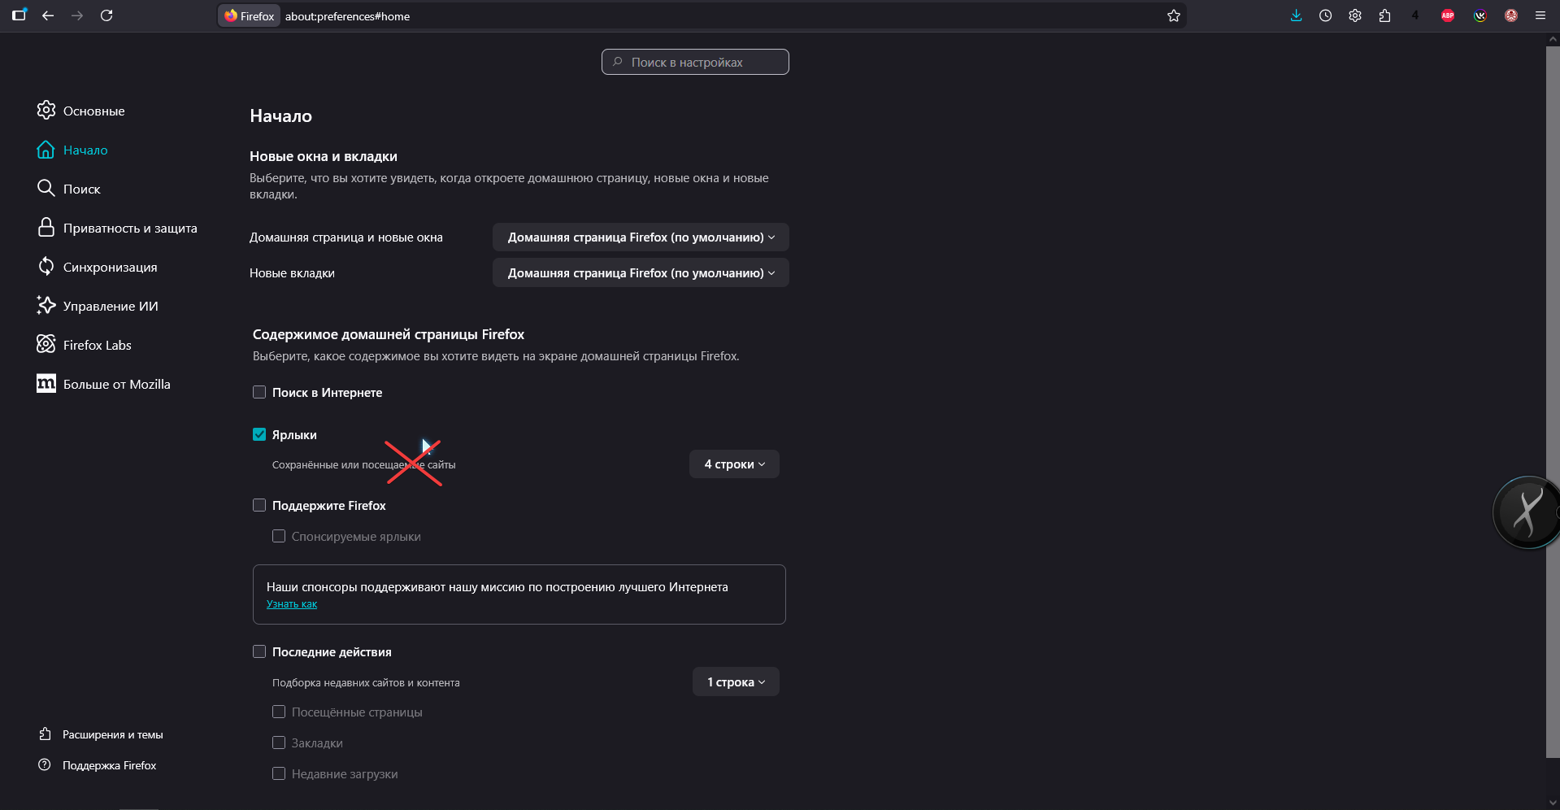Click the Adblock Plus extension icon
This screenshot has width=1560, height=810.
[1448, 15]
